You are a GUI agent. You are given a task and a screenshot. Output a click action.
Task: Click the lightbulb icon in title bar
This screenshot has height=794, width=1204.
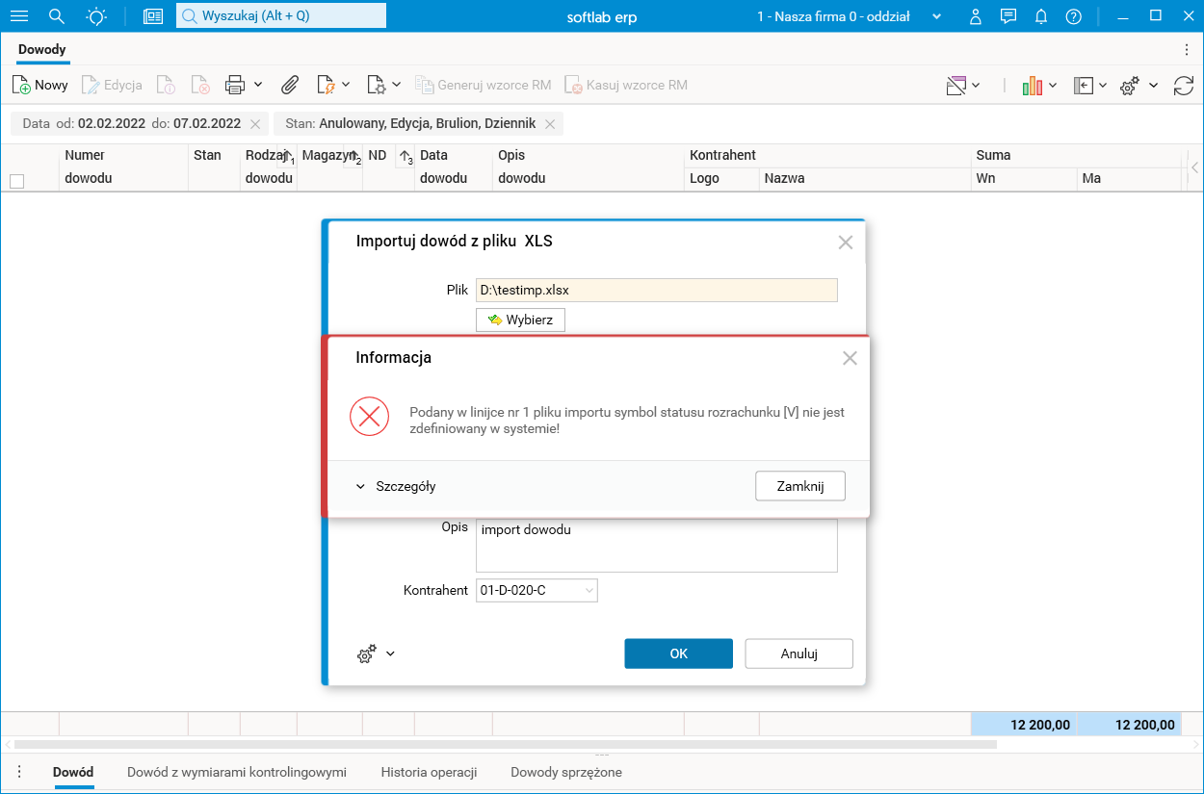click(96, 16)
